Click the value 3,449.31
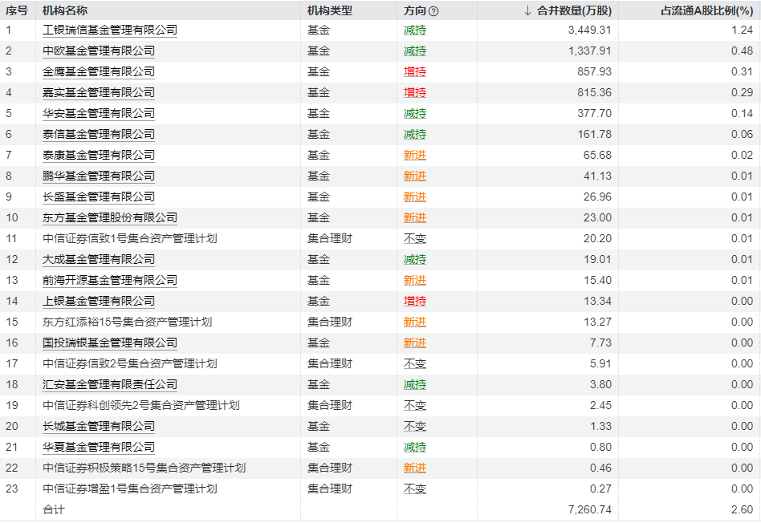 click(x=590, y=30)
